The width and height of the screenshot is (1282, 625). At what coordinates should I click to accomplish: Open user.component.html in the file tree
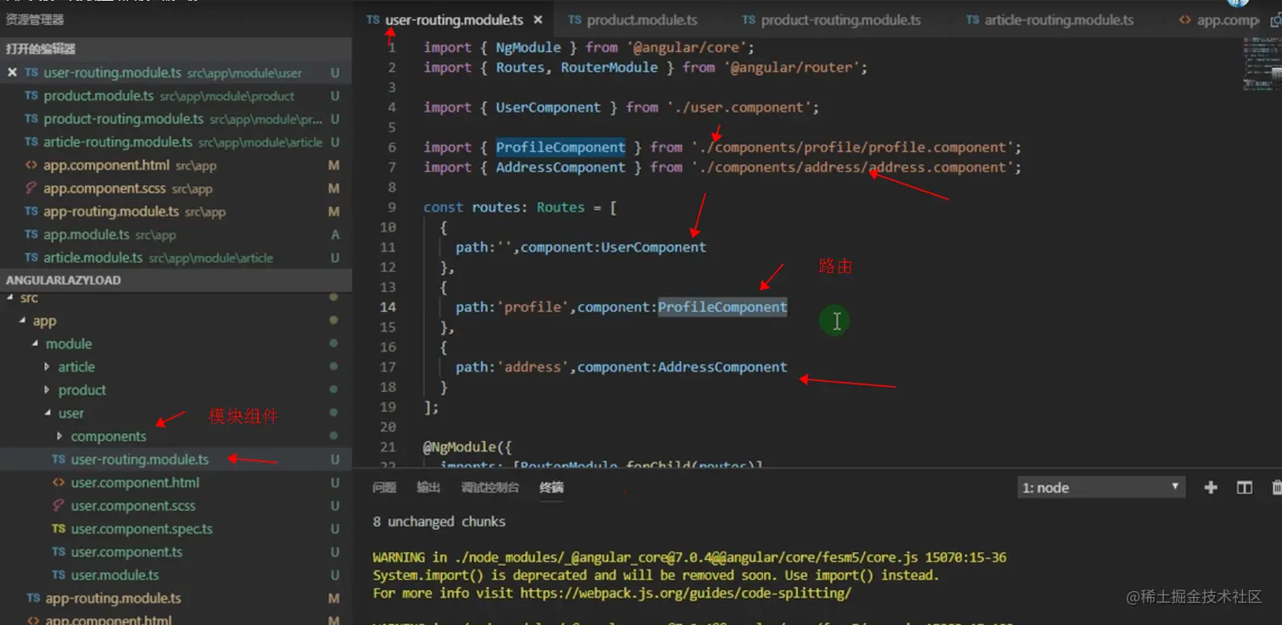pyautogui.click(x=176, y=483)
